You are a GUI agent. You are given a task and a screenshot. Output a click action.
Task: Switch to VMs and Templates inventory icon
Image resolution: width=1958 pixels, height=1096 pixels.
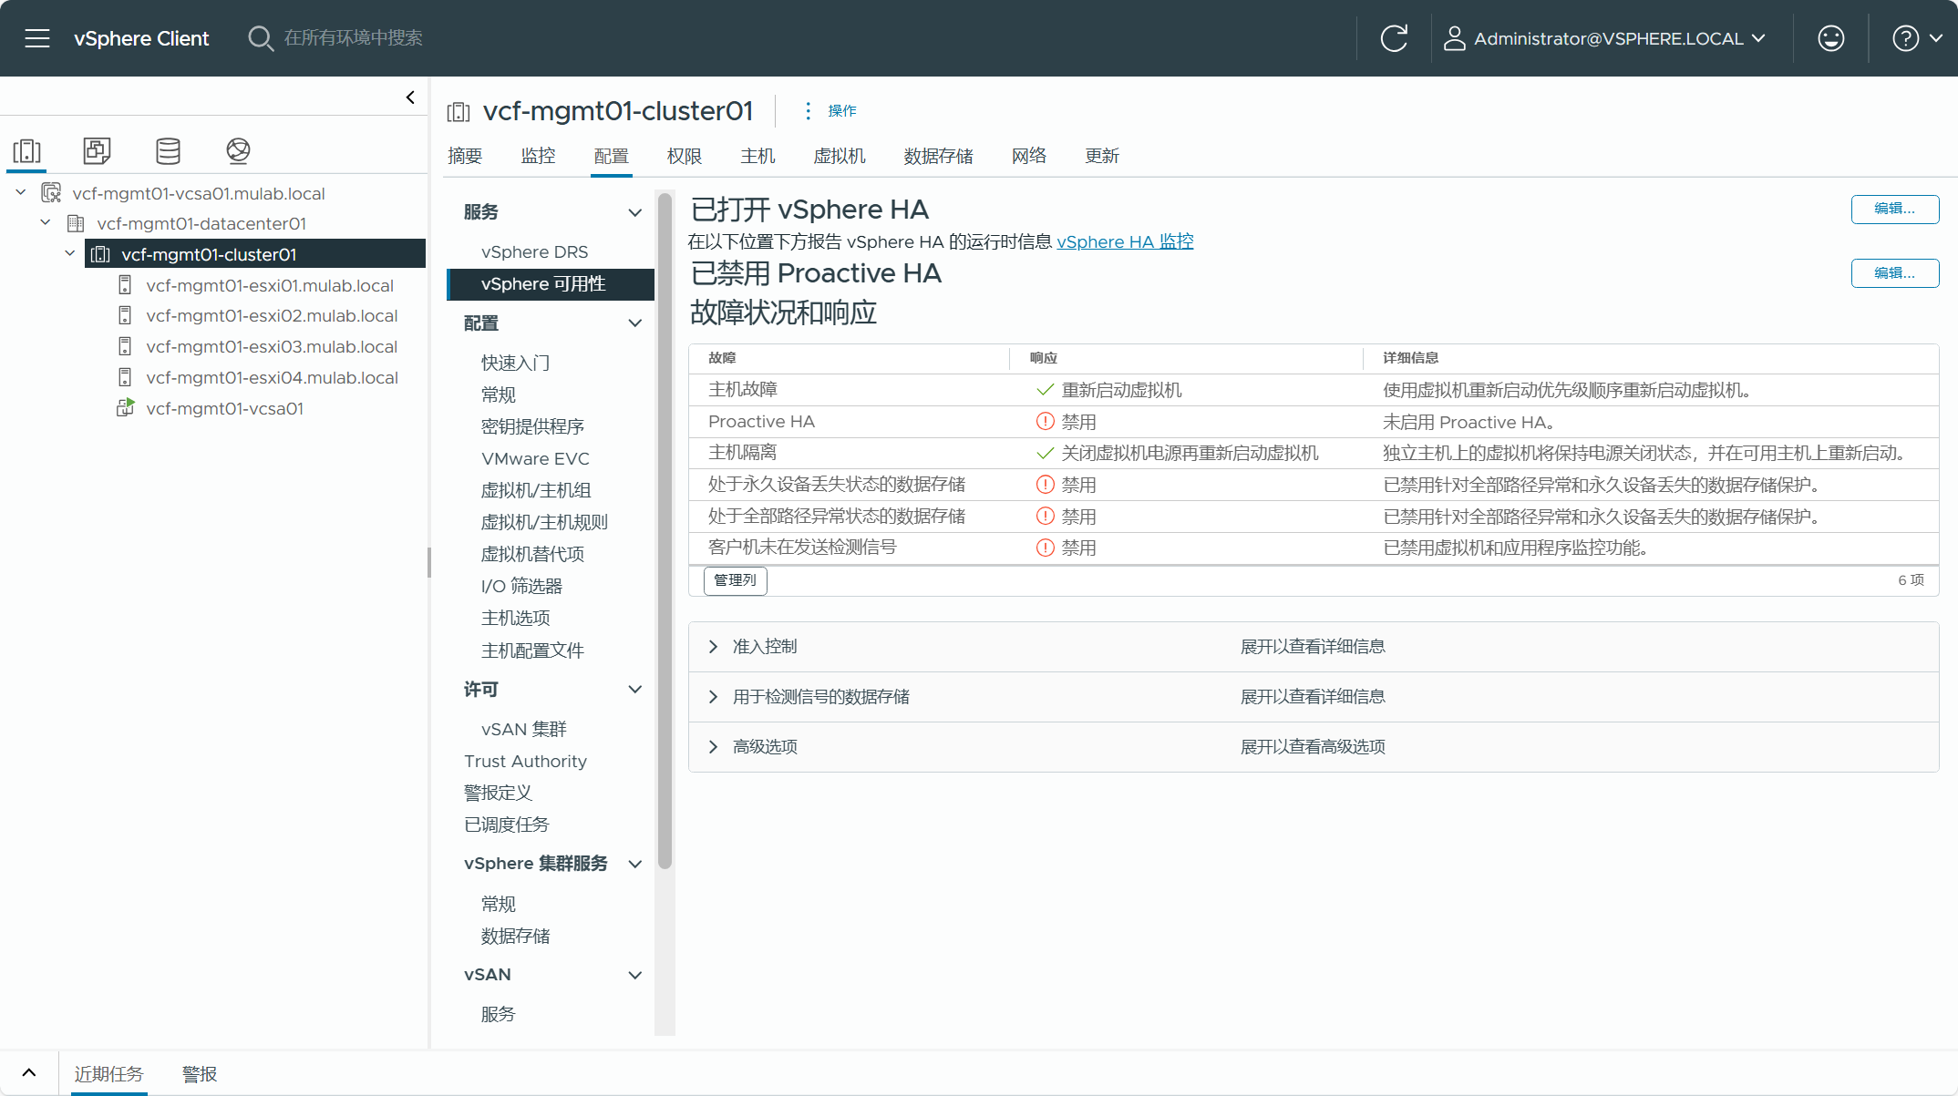(x=97, y=150)
